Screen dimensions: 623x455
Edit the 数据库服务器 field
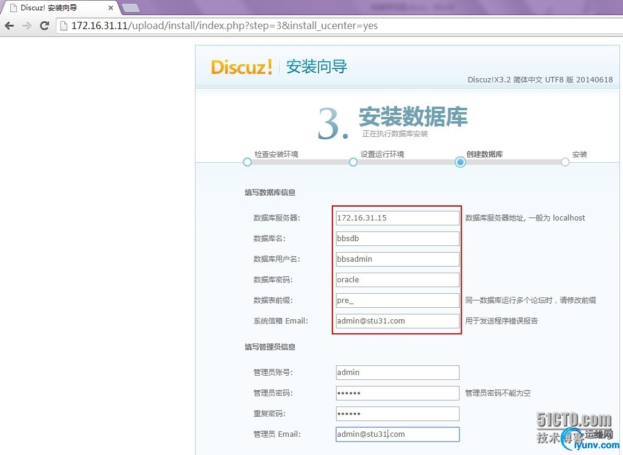click(397, 218)
